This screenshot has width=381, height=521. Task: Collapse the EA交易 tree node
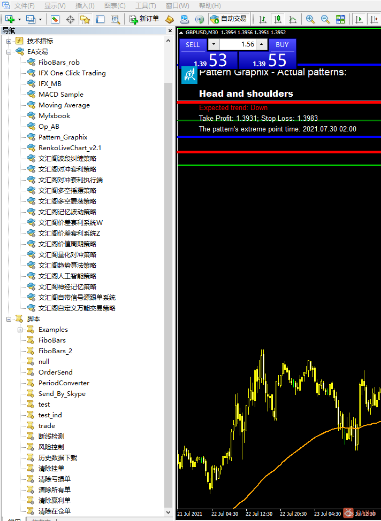(9, 52)
